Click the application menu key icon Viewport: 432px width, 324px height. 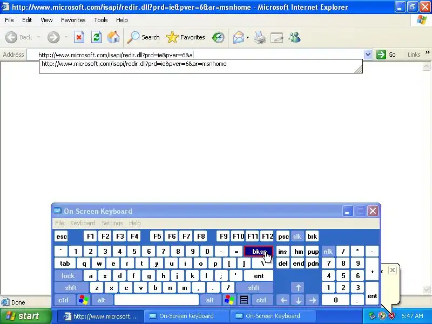(244, 300)
